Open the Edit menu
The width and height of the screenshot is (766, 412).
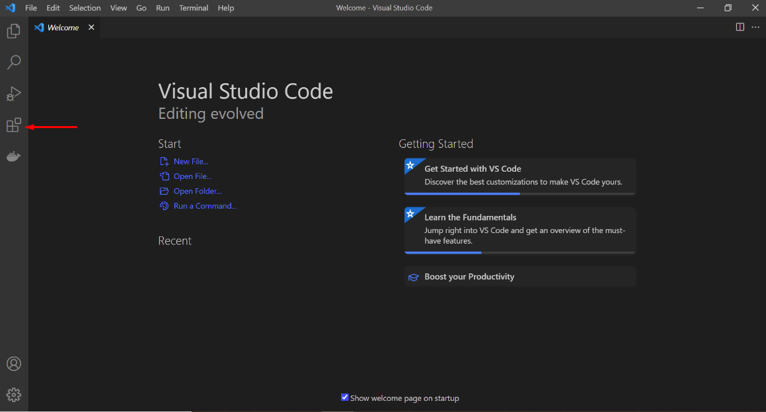pyautogui.click(x=53, y=8)
